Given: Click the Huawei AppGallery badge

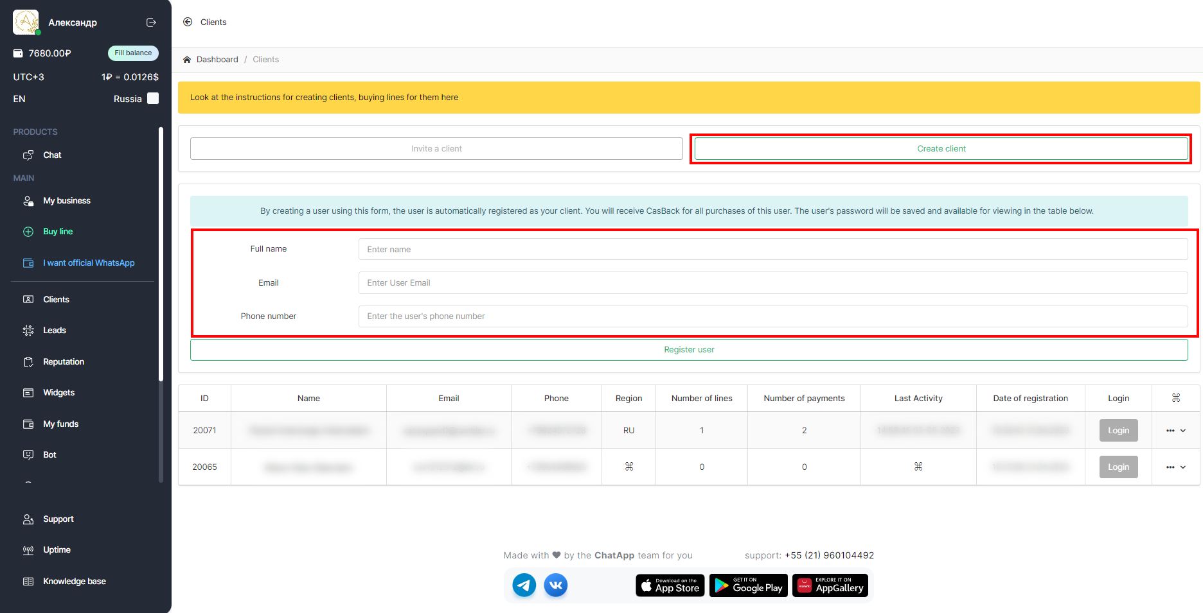Looking at the screenshot, I should (830, 585).
